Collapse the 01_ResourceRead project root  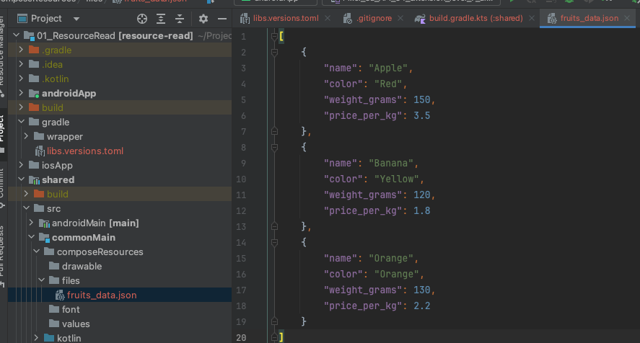(17, 35)
